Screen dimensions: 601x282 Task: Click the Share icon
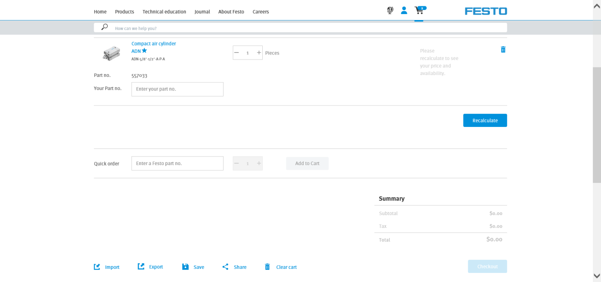pyautogui.click(x=225, y=267)
